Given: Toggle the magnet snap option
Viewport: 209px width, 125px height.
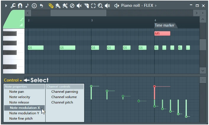Looking at the screenshot, I should [x=20, y=6].
